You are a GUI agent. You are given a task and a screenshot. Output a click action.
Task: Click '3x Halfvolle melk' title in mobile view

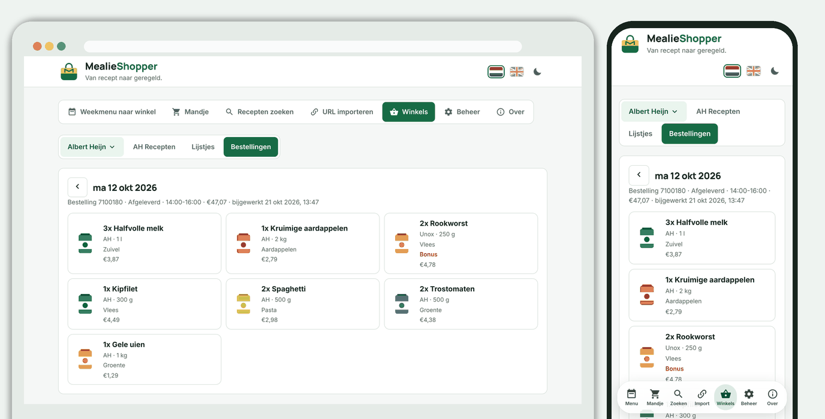pyautogui.click(x=697, y=222)
